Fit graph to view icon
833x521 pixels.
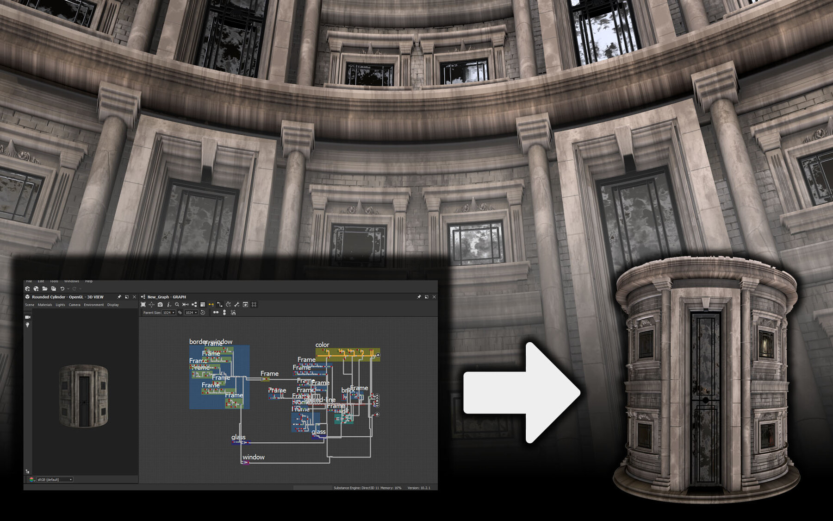click(143, 304)
